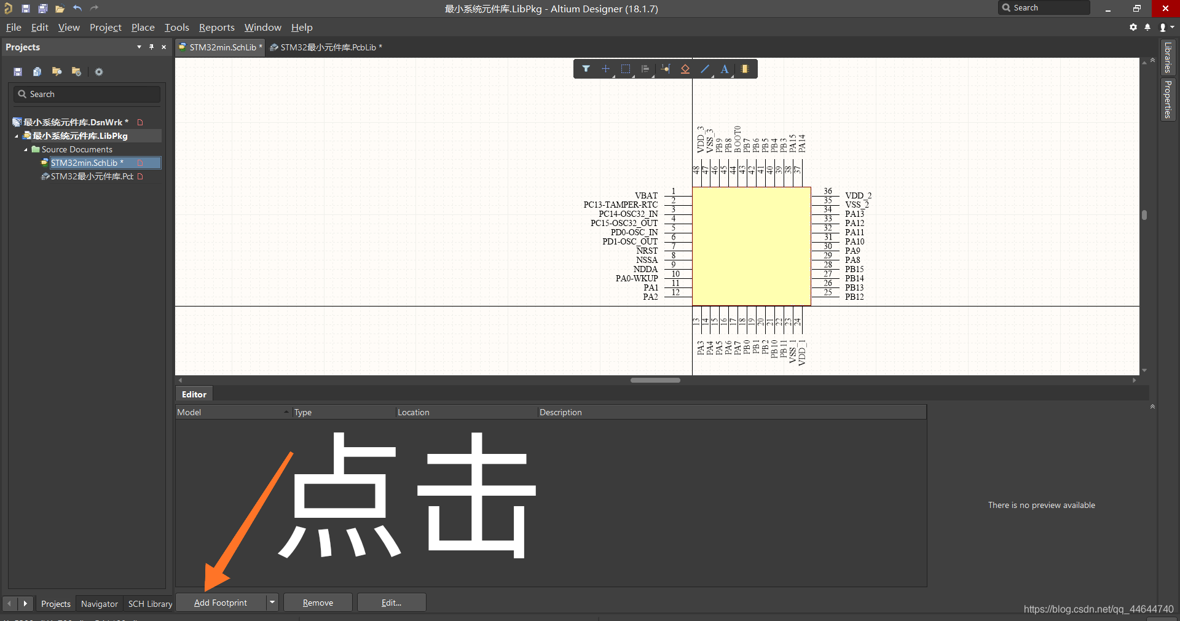Pin the Projects panel
This screenshot has height=621, width=1180.
click(151, 47)
